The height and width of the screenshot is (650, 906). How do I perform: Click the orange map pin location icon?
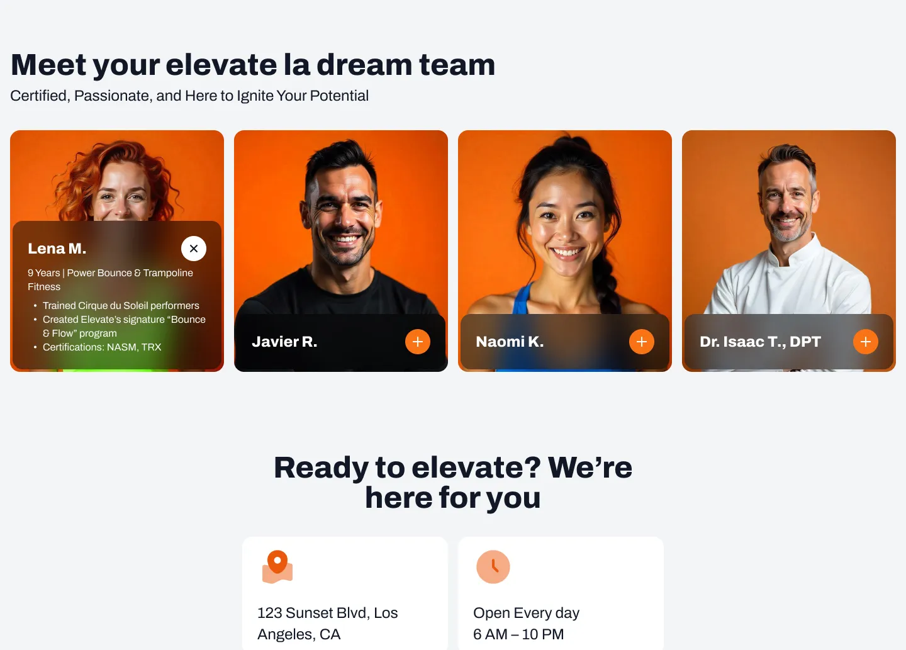pyautogui.click(x=277, y=567)
